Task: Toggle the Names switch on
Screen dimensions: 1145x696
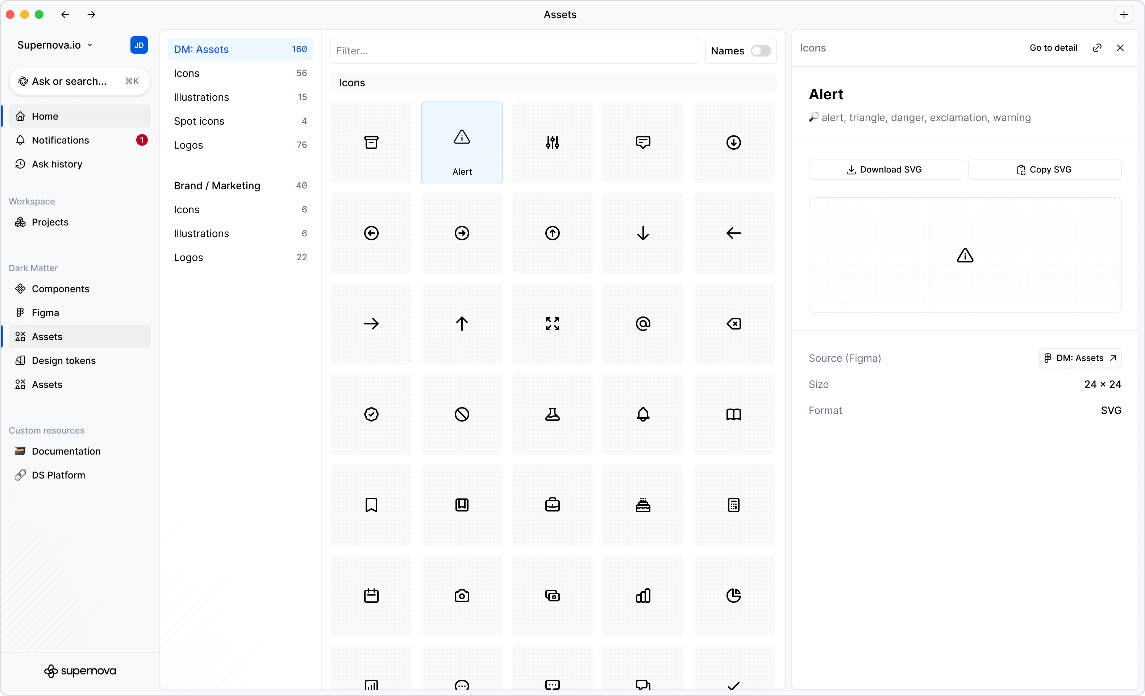Action: pos(760,51)
